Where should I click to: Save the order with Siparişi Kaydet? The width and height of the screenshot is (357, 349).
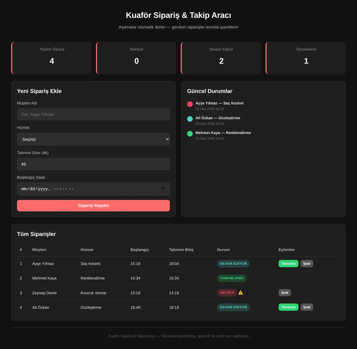(93, 205)
